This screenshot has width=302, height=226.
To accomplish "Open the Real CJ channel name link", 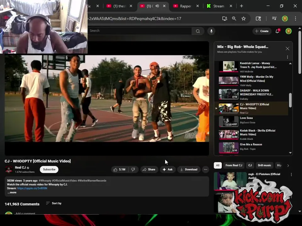I will coord(20,168).
